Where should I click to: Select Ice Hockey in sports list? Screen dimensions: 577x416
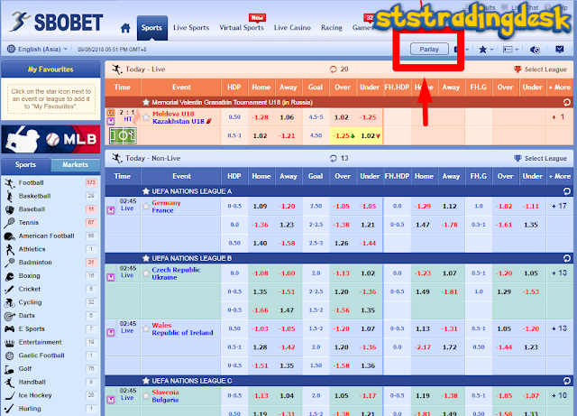click(35, 395)
